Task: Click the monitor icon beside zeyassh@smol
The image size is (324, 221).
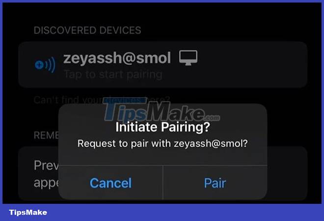Action: pos(188,57)
